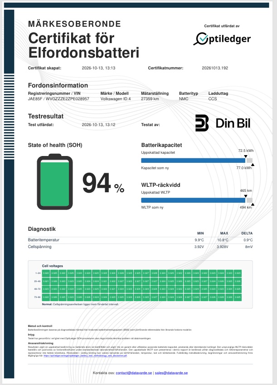Select the 27359 km odometer value
Screen dimensions: 277x385
[150, 99]
